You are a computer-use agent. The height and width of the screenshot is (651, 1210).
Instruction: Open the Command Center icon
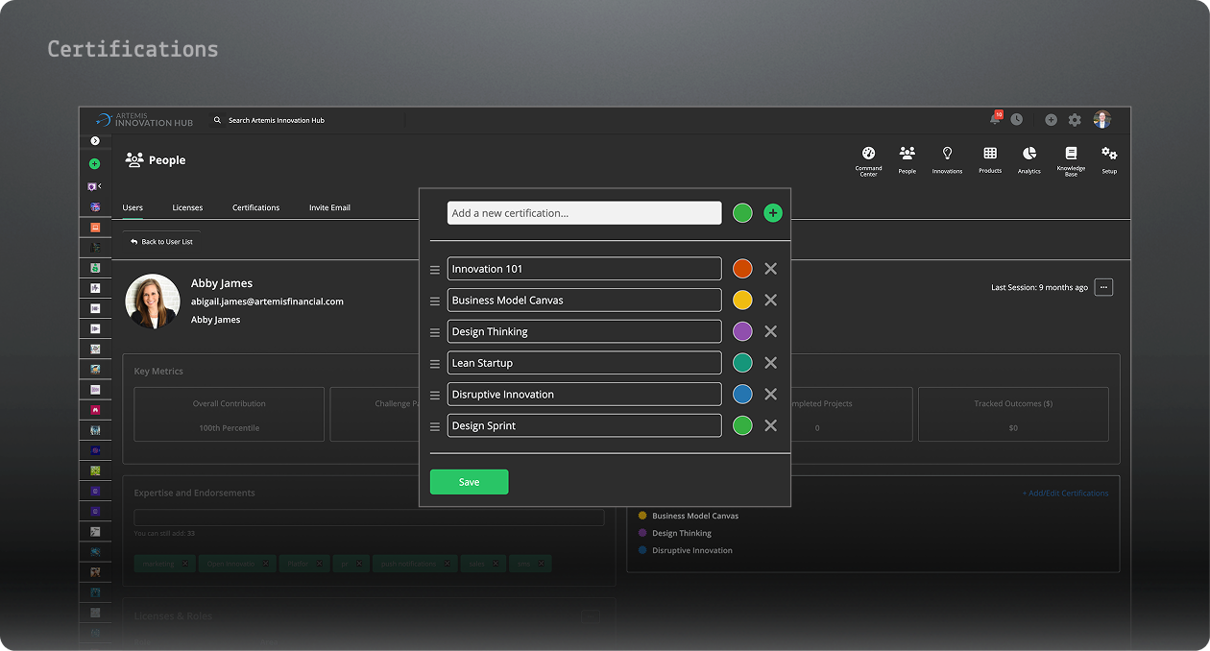868,156
